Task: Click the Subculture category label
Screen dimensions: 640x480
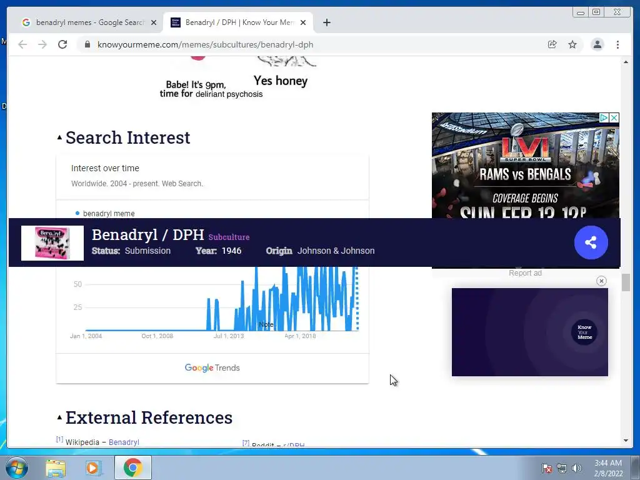Action: tap(229, 237)
